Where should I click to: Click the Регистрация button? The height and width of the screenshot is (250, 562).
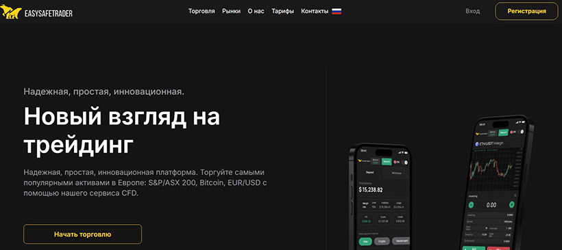pyautogui.click(x=526, y=11)
